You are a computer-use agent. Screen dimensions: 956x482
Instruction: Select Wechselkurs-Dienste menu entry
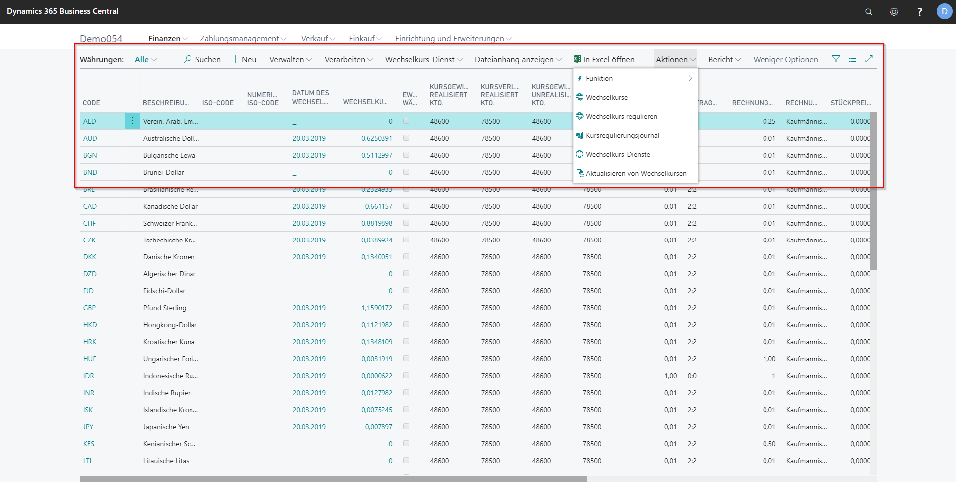[x=618, y=154]
